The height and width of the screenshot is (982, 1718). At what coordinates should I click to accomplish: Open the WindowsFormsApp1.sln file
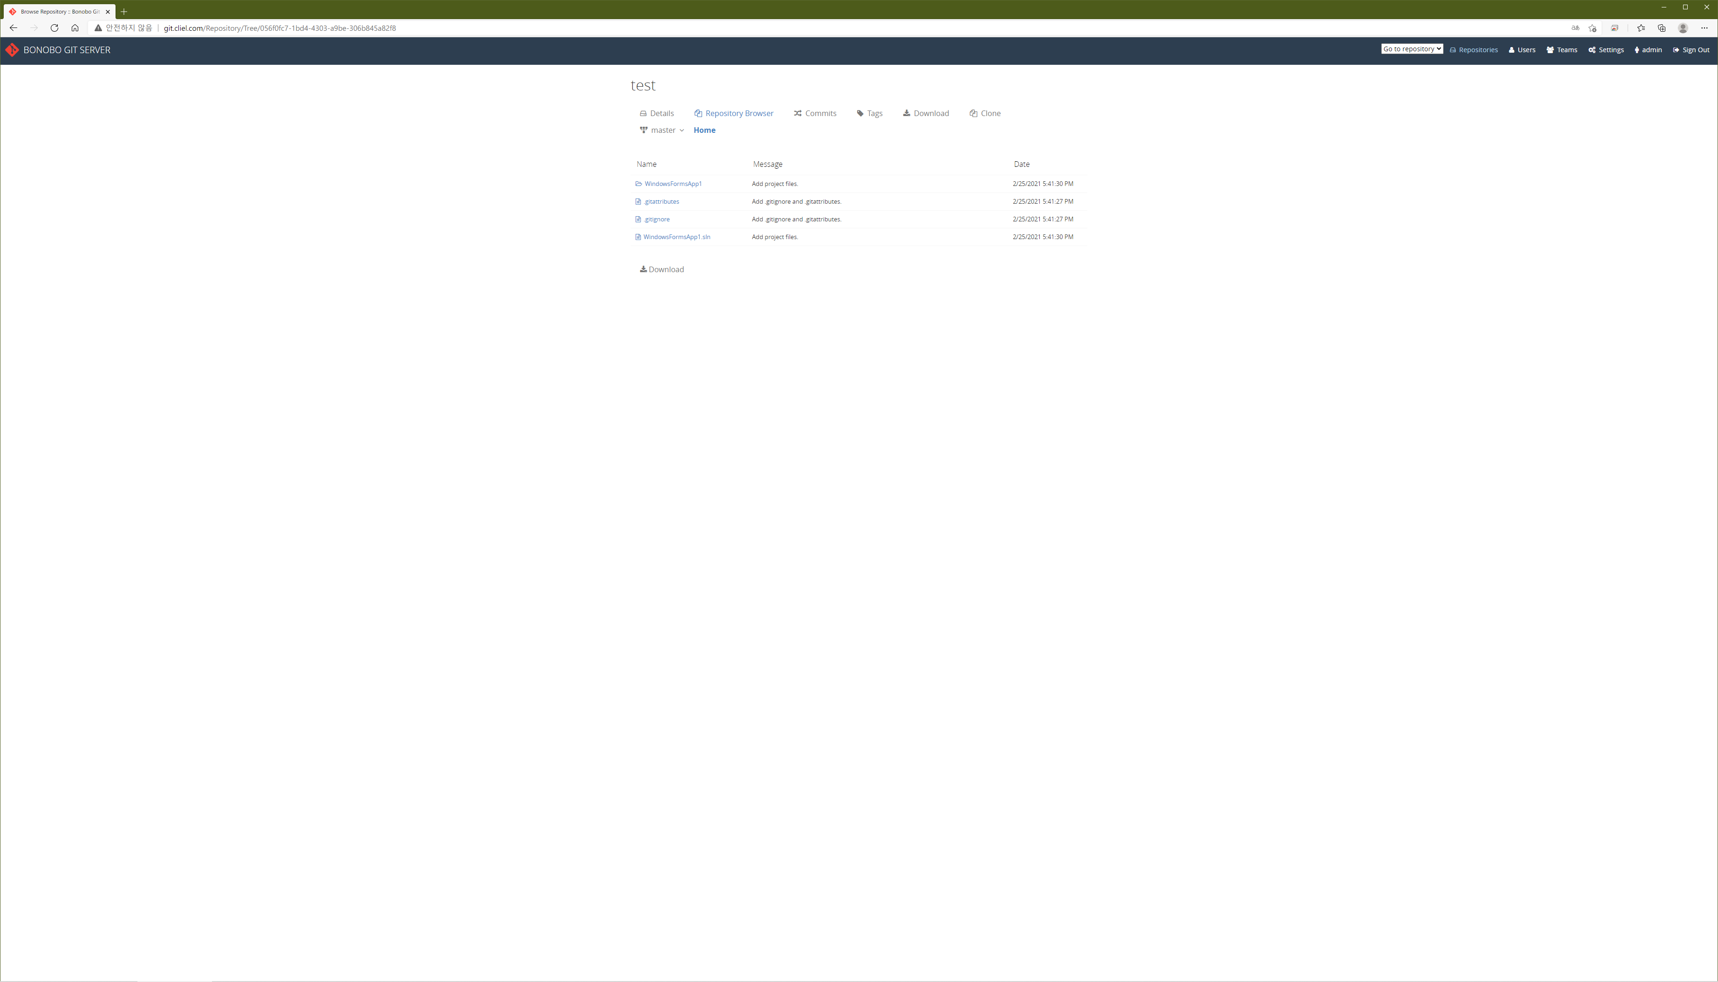676,237
